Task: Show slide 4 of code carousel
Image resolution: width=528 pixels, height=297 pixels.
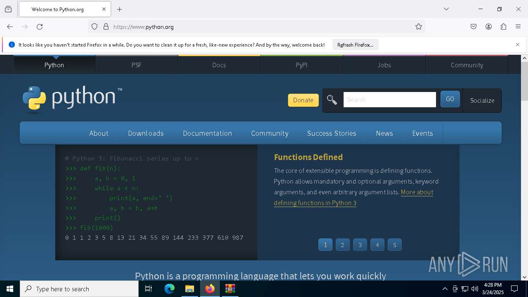Action: point(377,245)
